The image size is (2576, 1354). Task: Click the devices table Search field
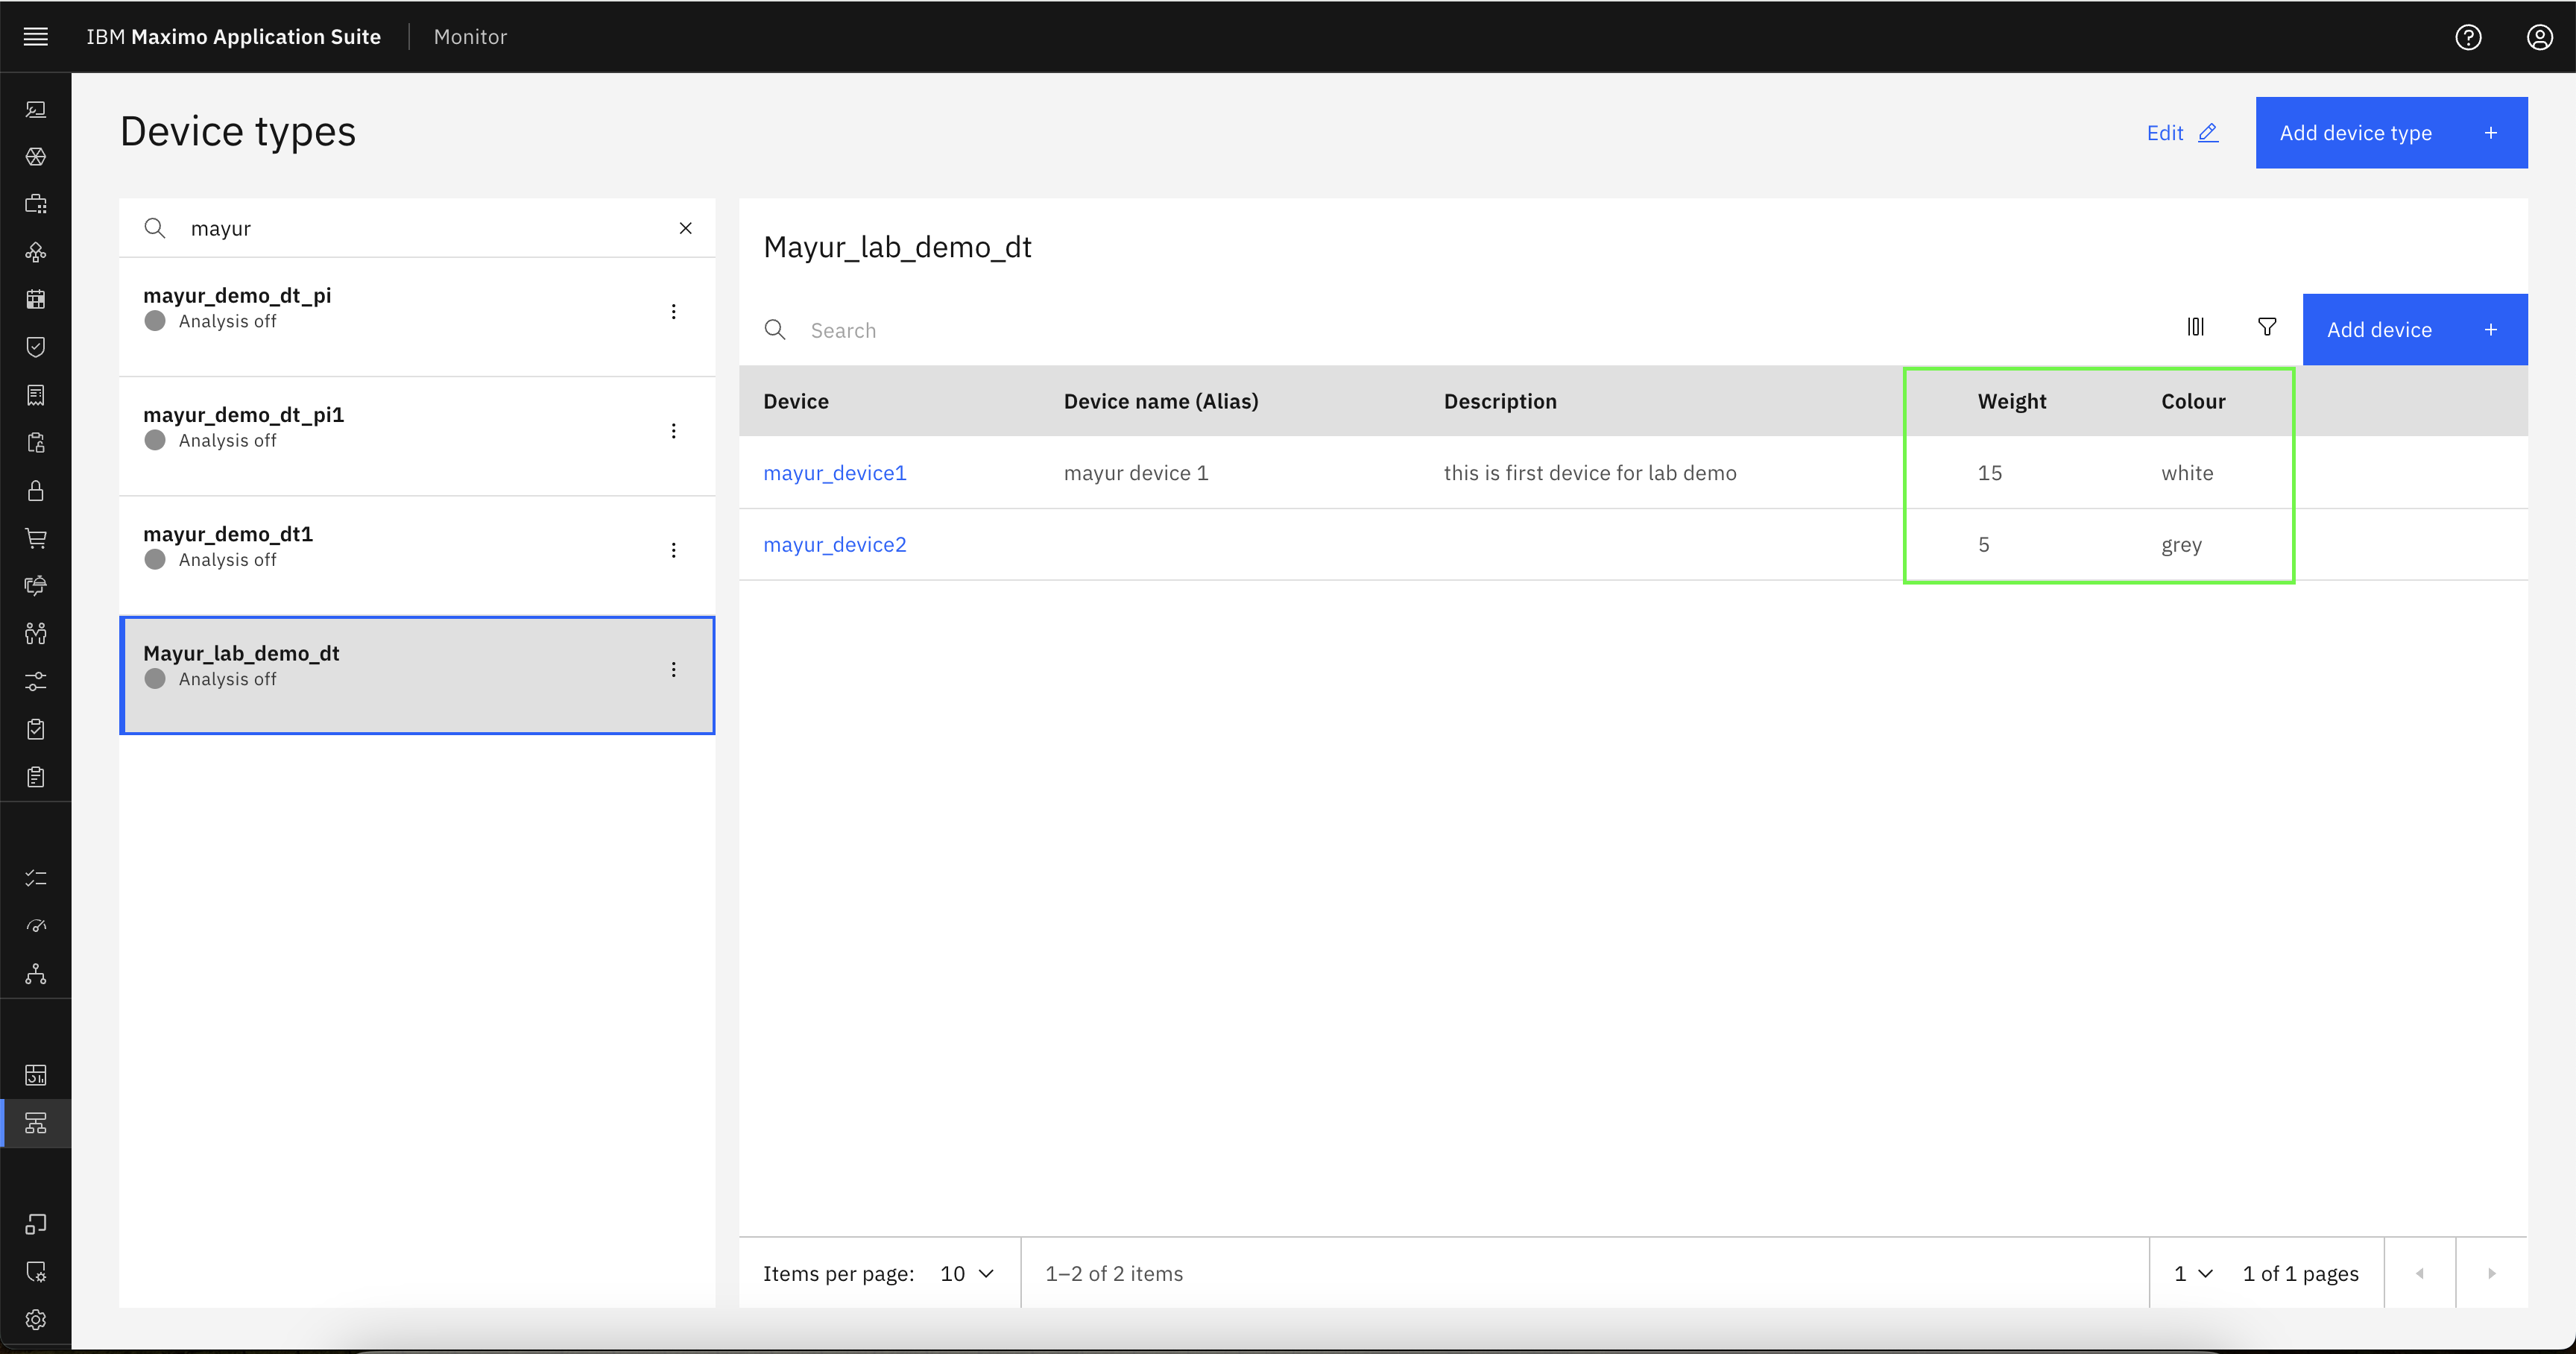click(1450, 330)
